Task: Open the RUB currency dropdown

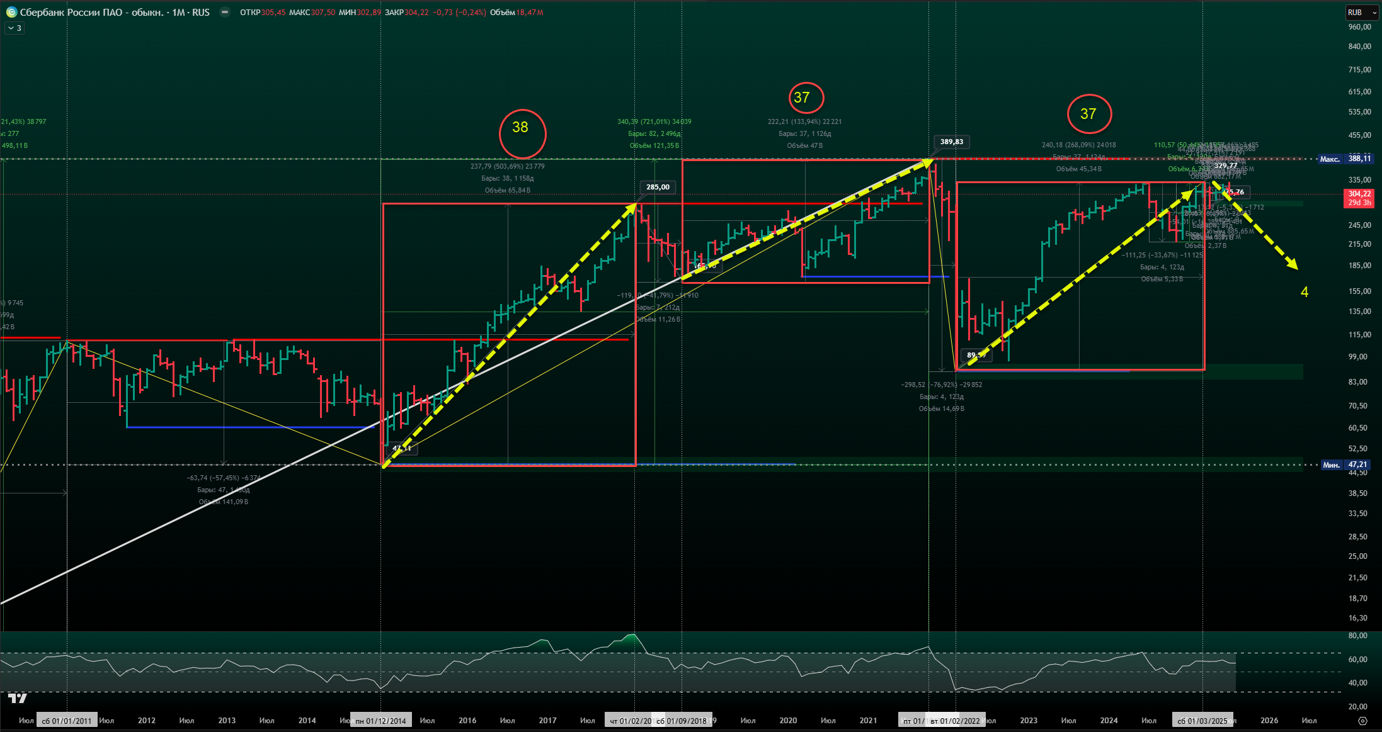Action: [1362, 12]
